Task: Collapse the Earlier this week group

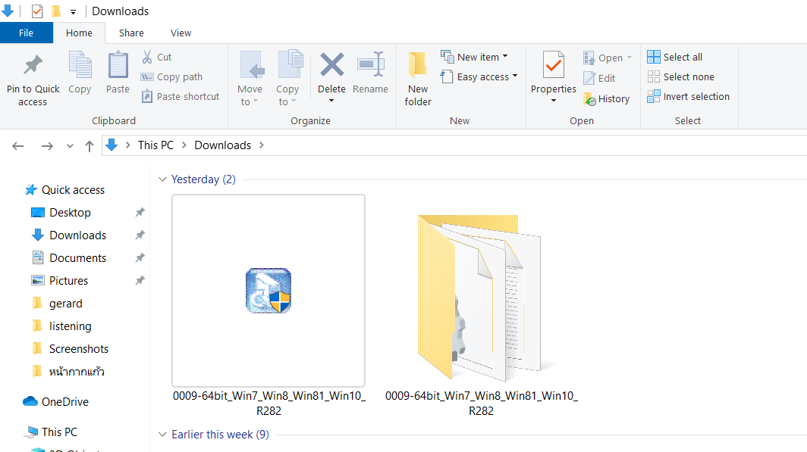Action: tap(162, 435)
